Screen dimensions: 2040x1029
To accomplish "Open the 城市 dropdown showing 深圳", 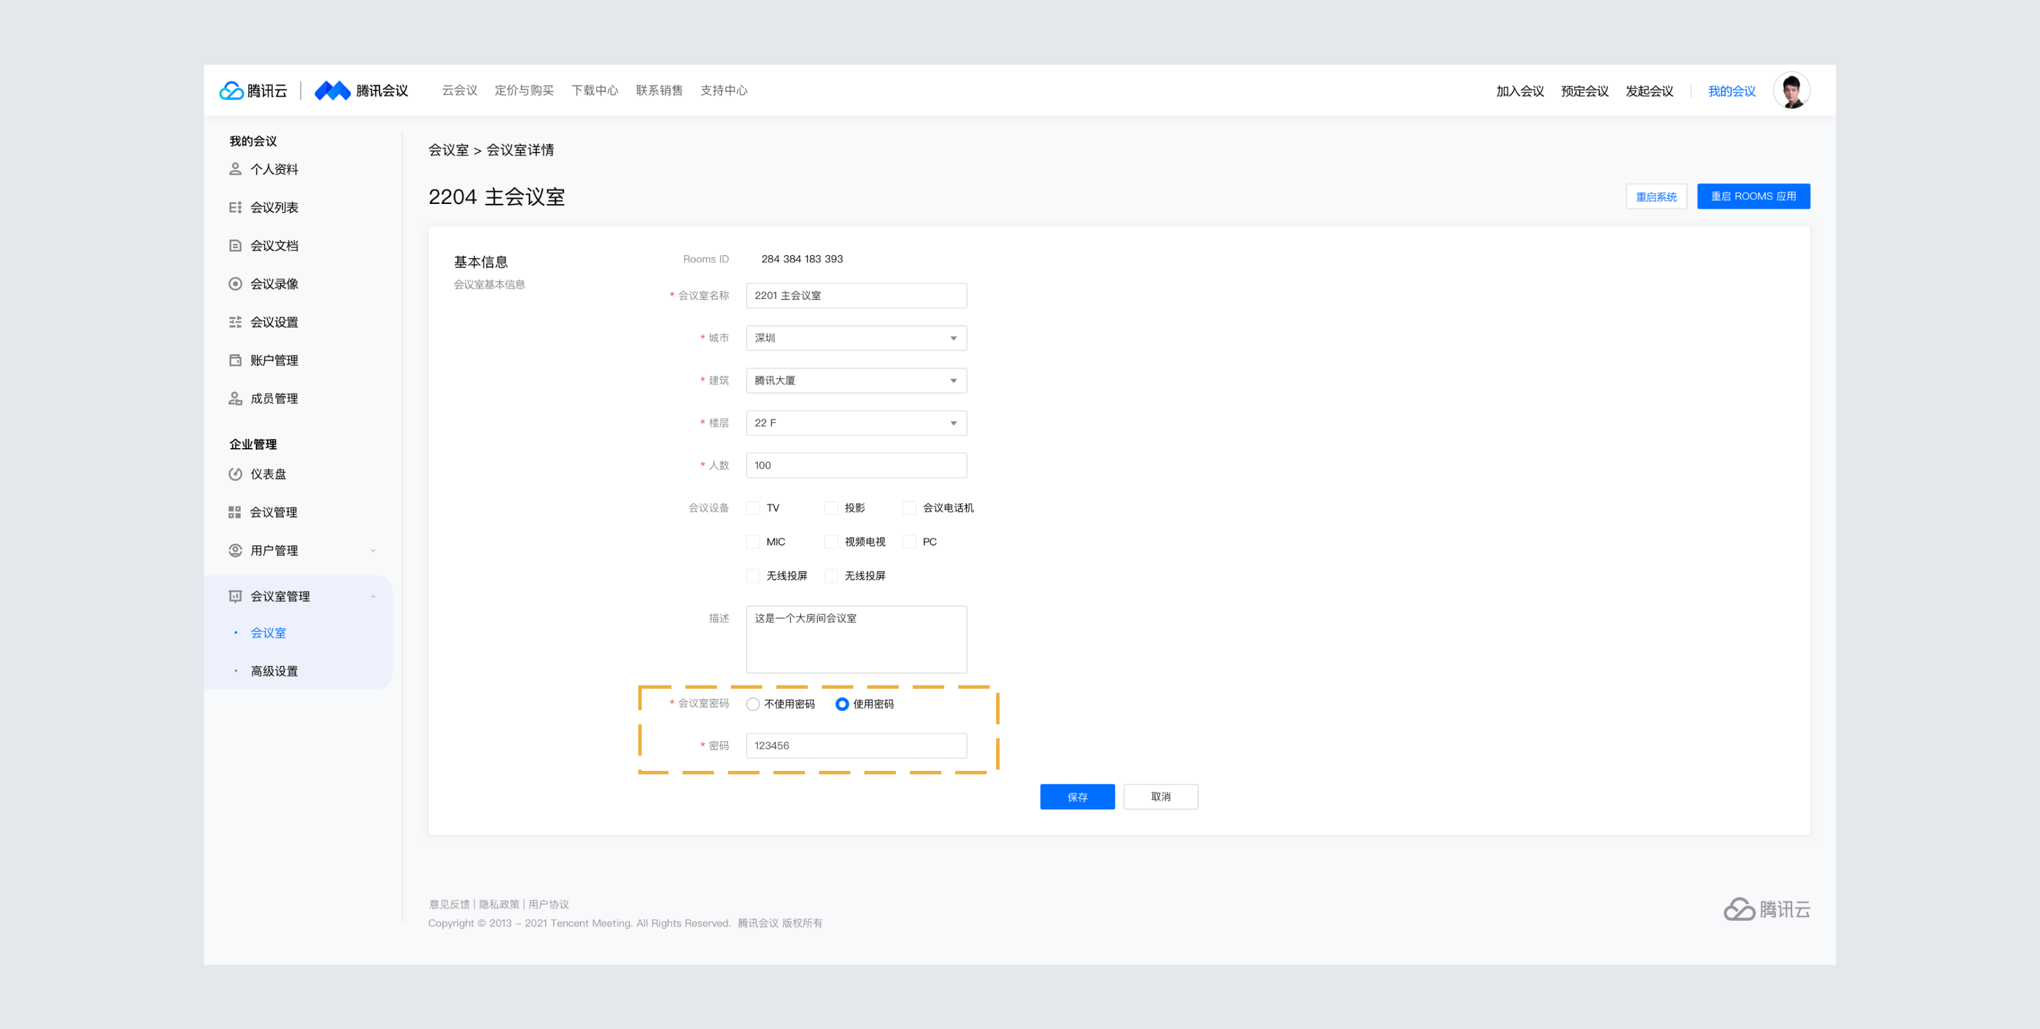I will coord(856,338).
